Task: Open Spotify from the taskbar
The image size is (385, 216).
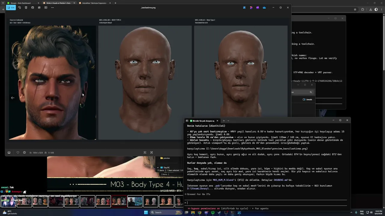Action: (213, 213)
